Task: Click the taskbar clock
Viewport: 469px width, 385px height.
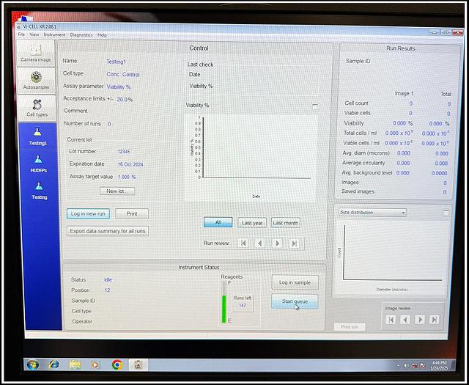Action: [x=439, y=365]
